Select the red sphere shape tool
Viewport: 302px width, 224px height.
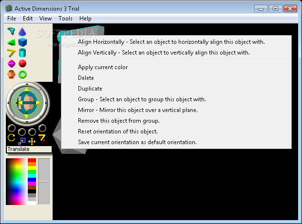coord(22,64)
